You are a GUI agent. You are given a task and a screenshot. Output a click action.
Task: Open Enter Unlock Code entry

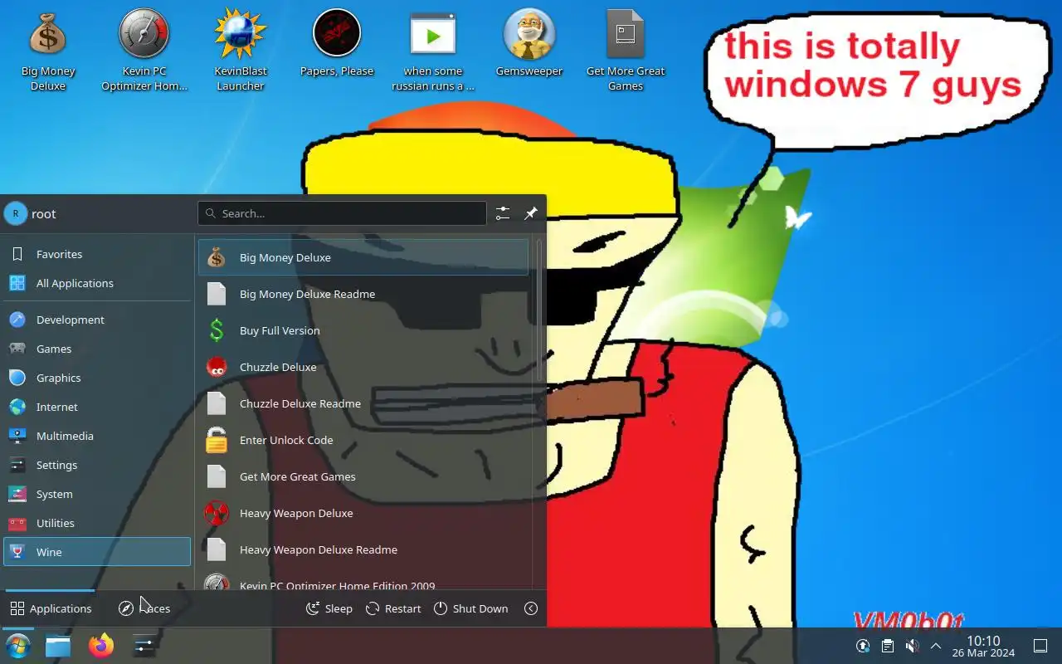(363, 440)
